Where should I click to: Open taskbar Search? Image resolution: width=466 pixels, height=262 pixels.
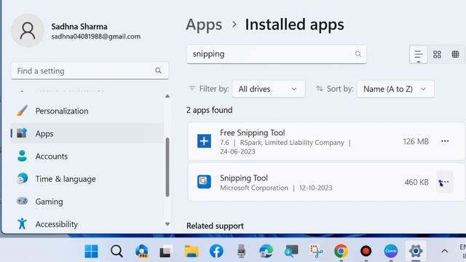point(116,251)
